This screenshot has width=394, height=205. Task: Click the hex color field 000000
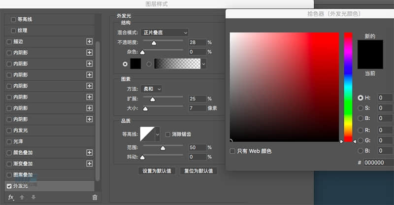coord(378,163)
